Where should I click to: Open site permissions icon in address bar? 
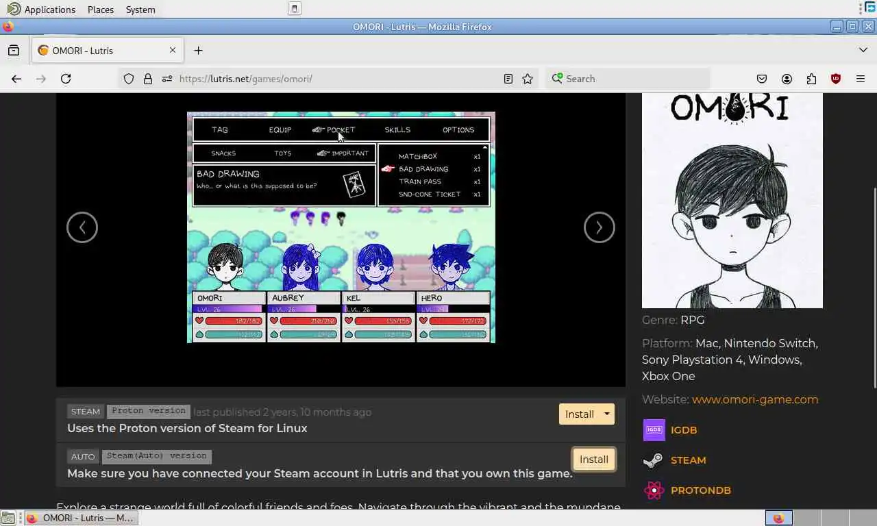point(167,79)
